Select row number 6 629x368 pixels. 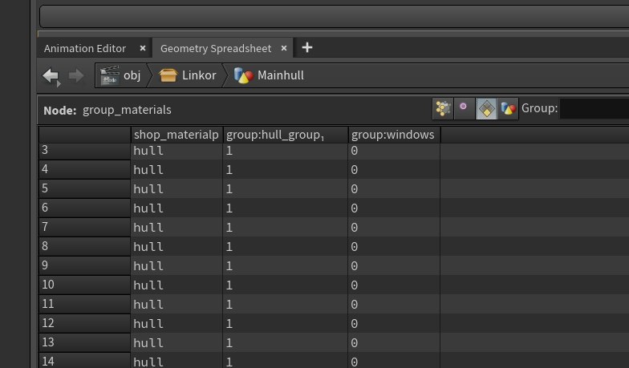click(85, 208)
